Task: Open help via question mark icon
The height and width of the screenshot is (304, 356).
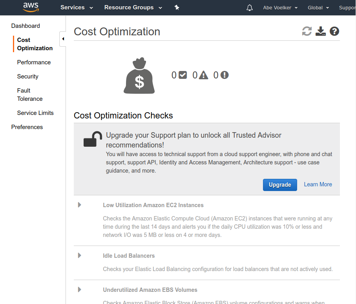Action: [334, 31]
